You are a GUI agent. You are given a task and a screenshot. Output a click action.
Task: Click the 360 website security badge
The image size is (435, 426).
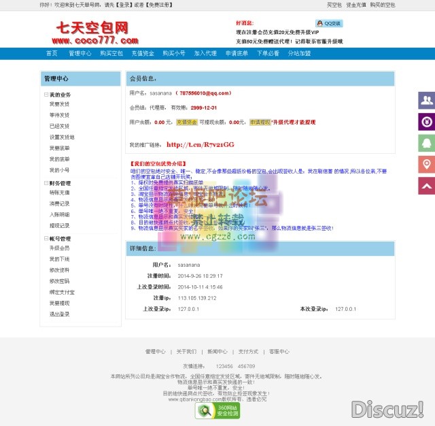[217, 410]
